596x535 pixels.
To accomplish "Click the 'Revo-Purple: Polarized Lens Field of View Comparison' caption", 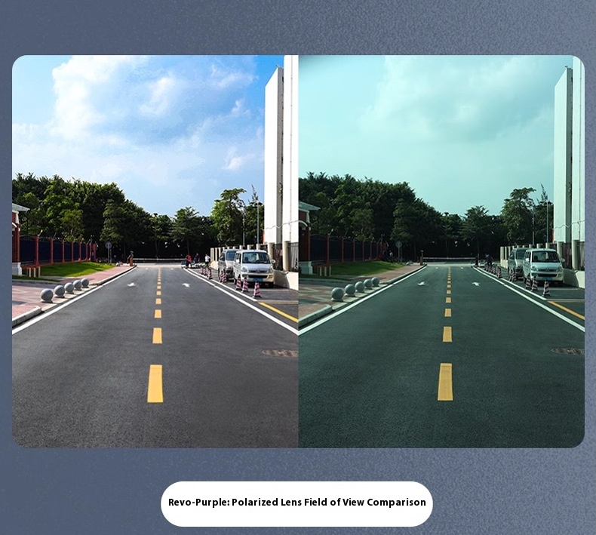I will click(296, 503).
